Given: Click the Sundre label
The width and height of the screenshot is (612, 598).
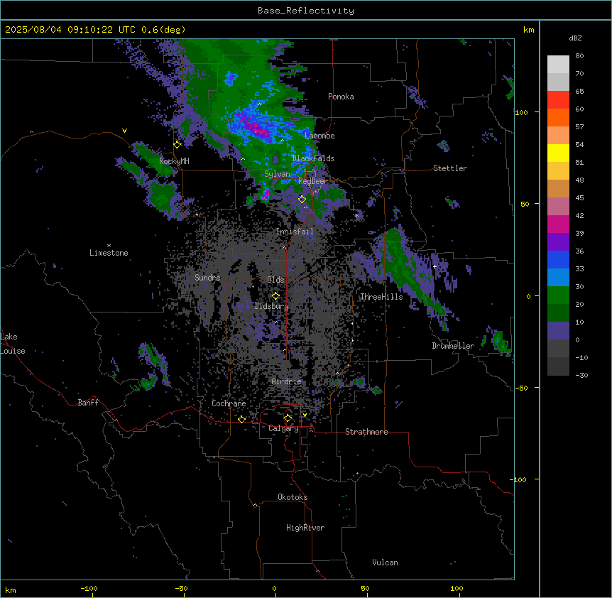Looking at the screenshot, I should point(207,278).
